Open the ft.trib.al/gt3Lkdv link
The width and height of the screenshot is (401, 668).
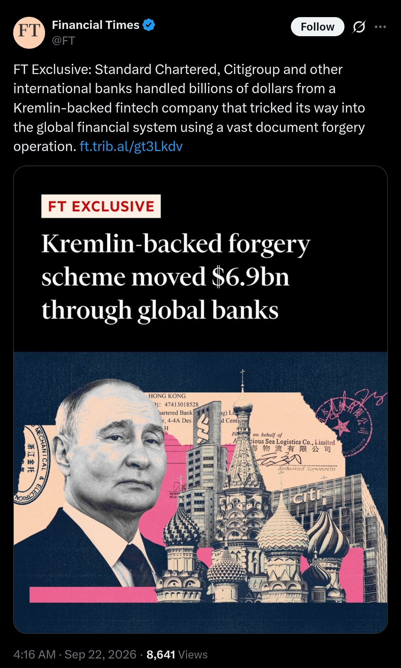131,146
